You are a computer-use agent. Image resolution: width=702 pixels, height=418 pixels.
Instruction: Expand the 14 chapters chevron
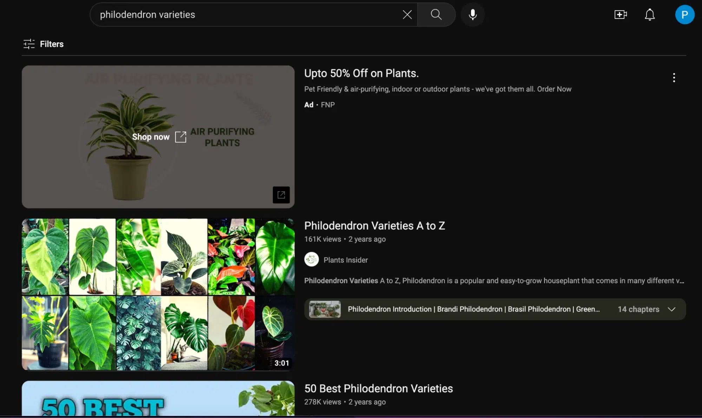(671, 309)
